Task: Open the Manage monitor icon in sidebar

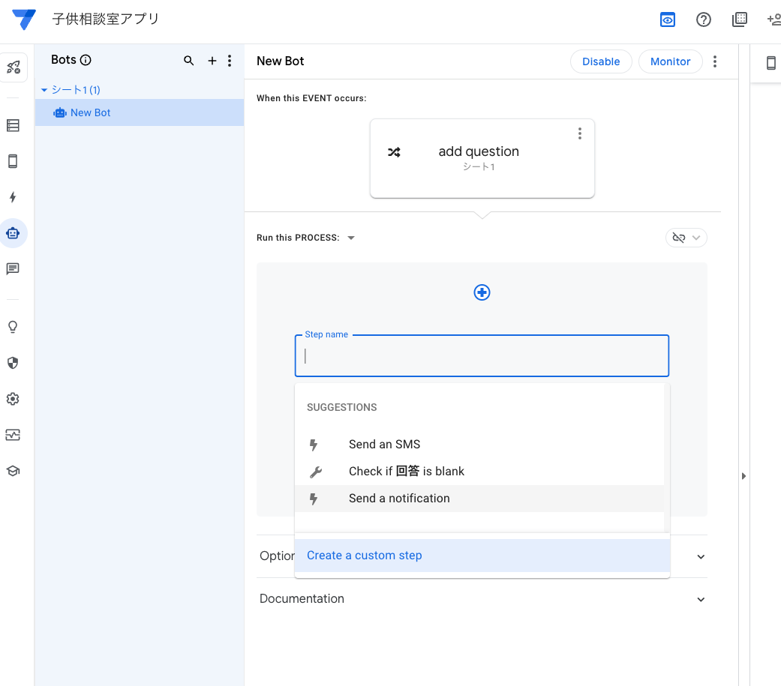Action: tap(13, 435)
